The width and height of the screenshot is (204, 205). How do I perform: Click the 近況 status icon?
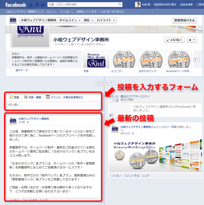tap(11, 97)
